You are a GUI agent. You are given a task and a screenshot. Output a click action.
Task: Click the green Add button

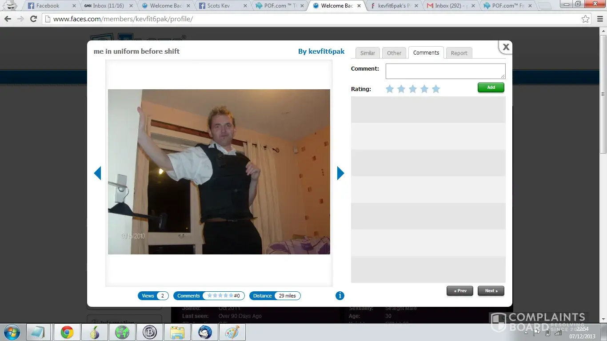pos(491,87)
